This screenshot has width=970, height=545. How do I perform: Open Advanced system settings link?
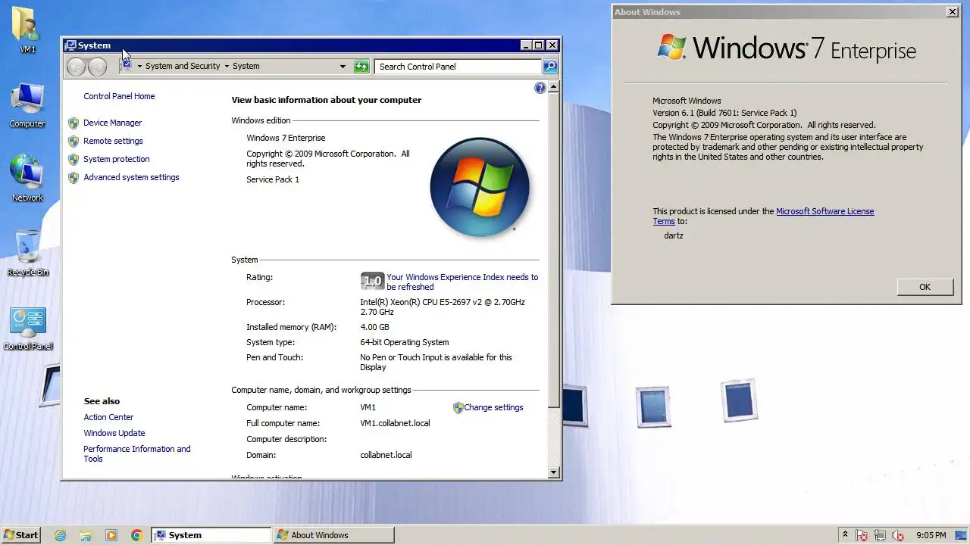[x=131, y=177]
